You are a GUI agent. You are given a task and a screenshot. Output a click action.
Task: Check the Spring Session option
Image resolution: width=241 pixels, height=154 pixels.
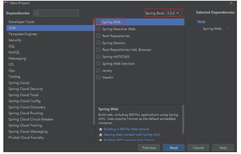click(x=98, y=43)
